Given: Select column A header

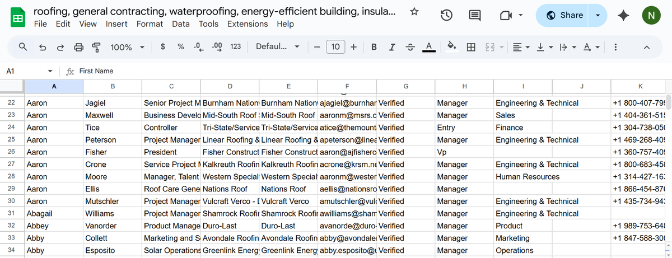Looking at the screenshot, I should tap(54, 86).
